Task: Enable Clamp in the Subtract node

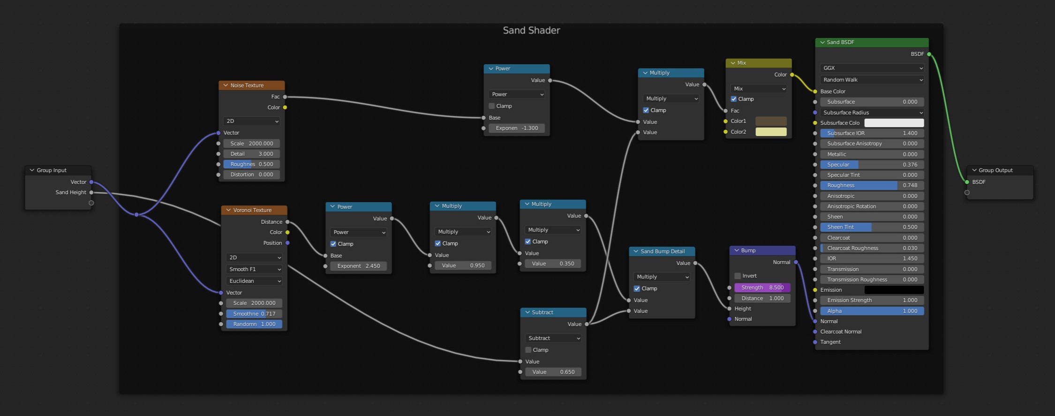Action: coord(528,350)
